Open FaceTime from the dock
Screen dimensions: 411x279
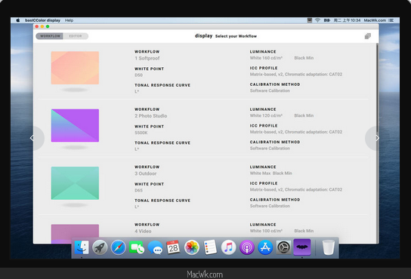coord(137,247)
